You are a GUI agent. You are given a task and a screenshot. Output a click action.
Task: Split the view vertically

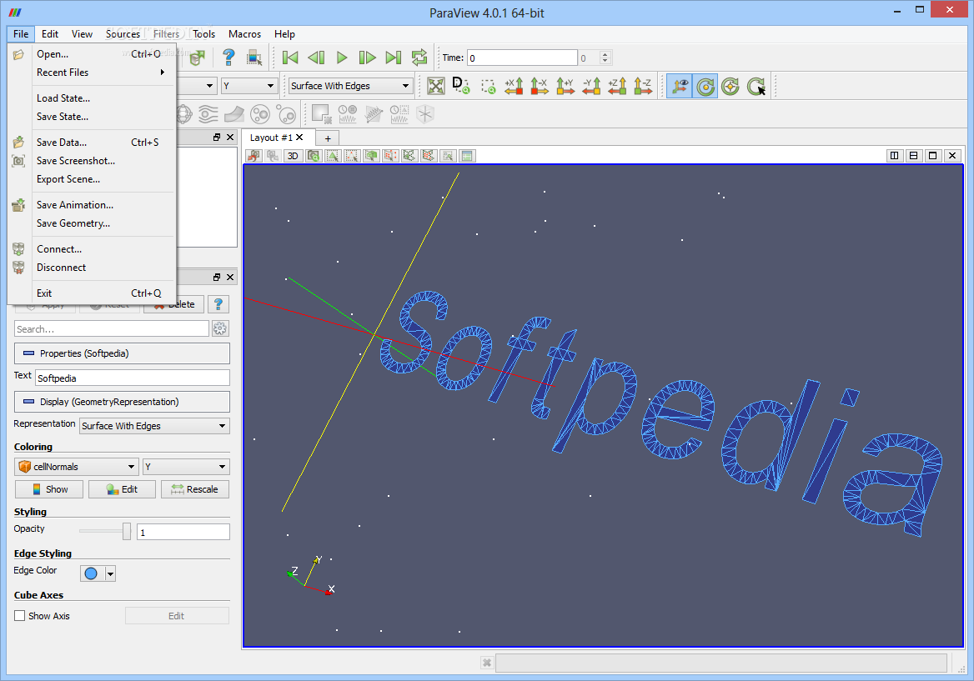coord(914,156)
